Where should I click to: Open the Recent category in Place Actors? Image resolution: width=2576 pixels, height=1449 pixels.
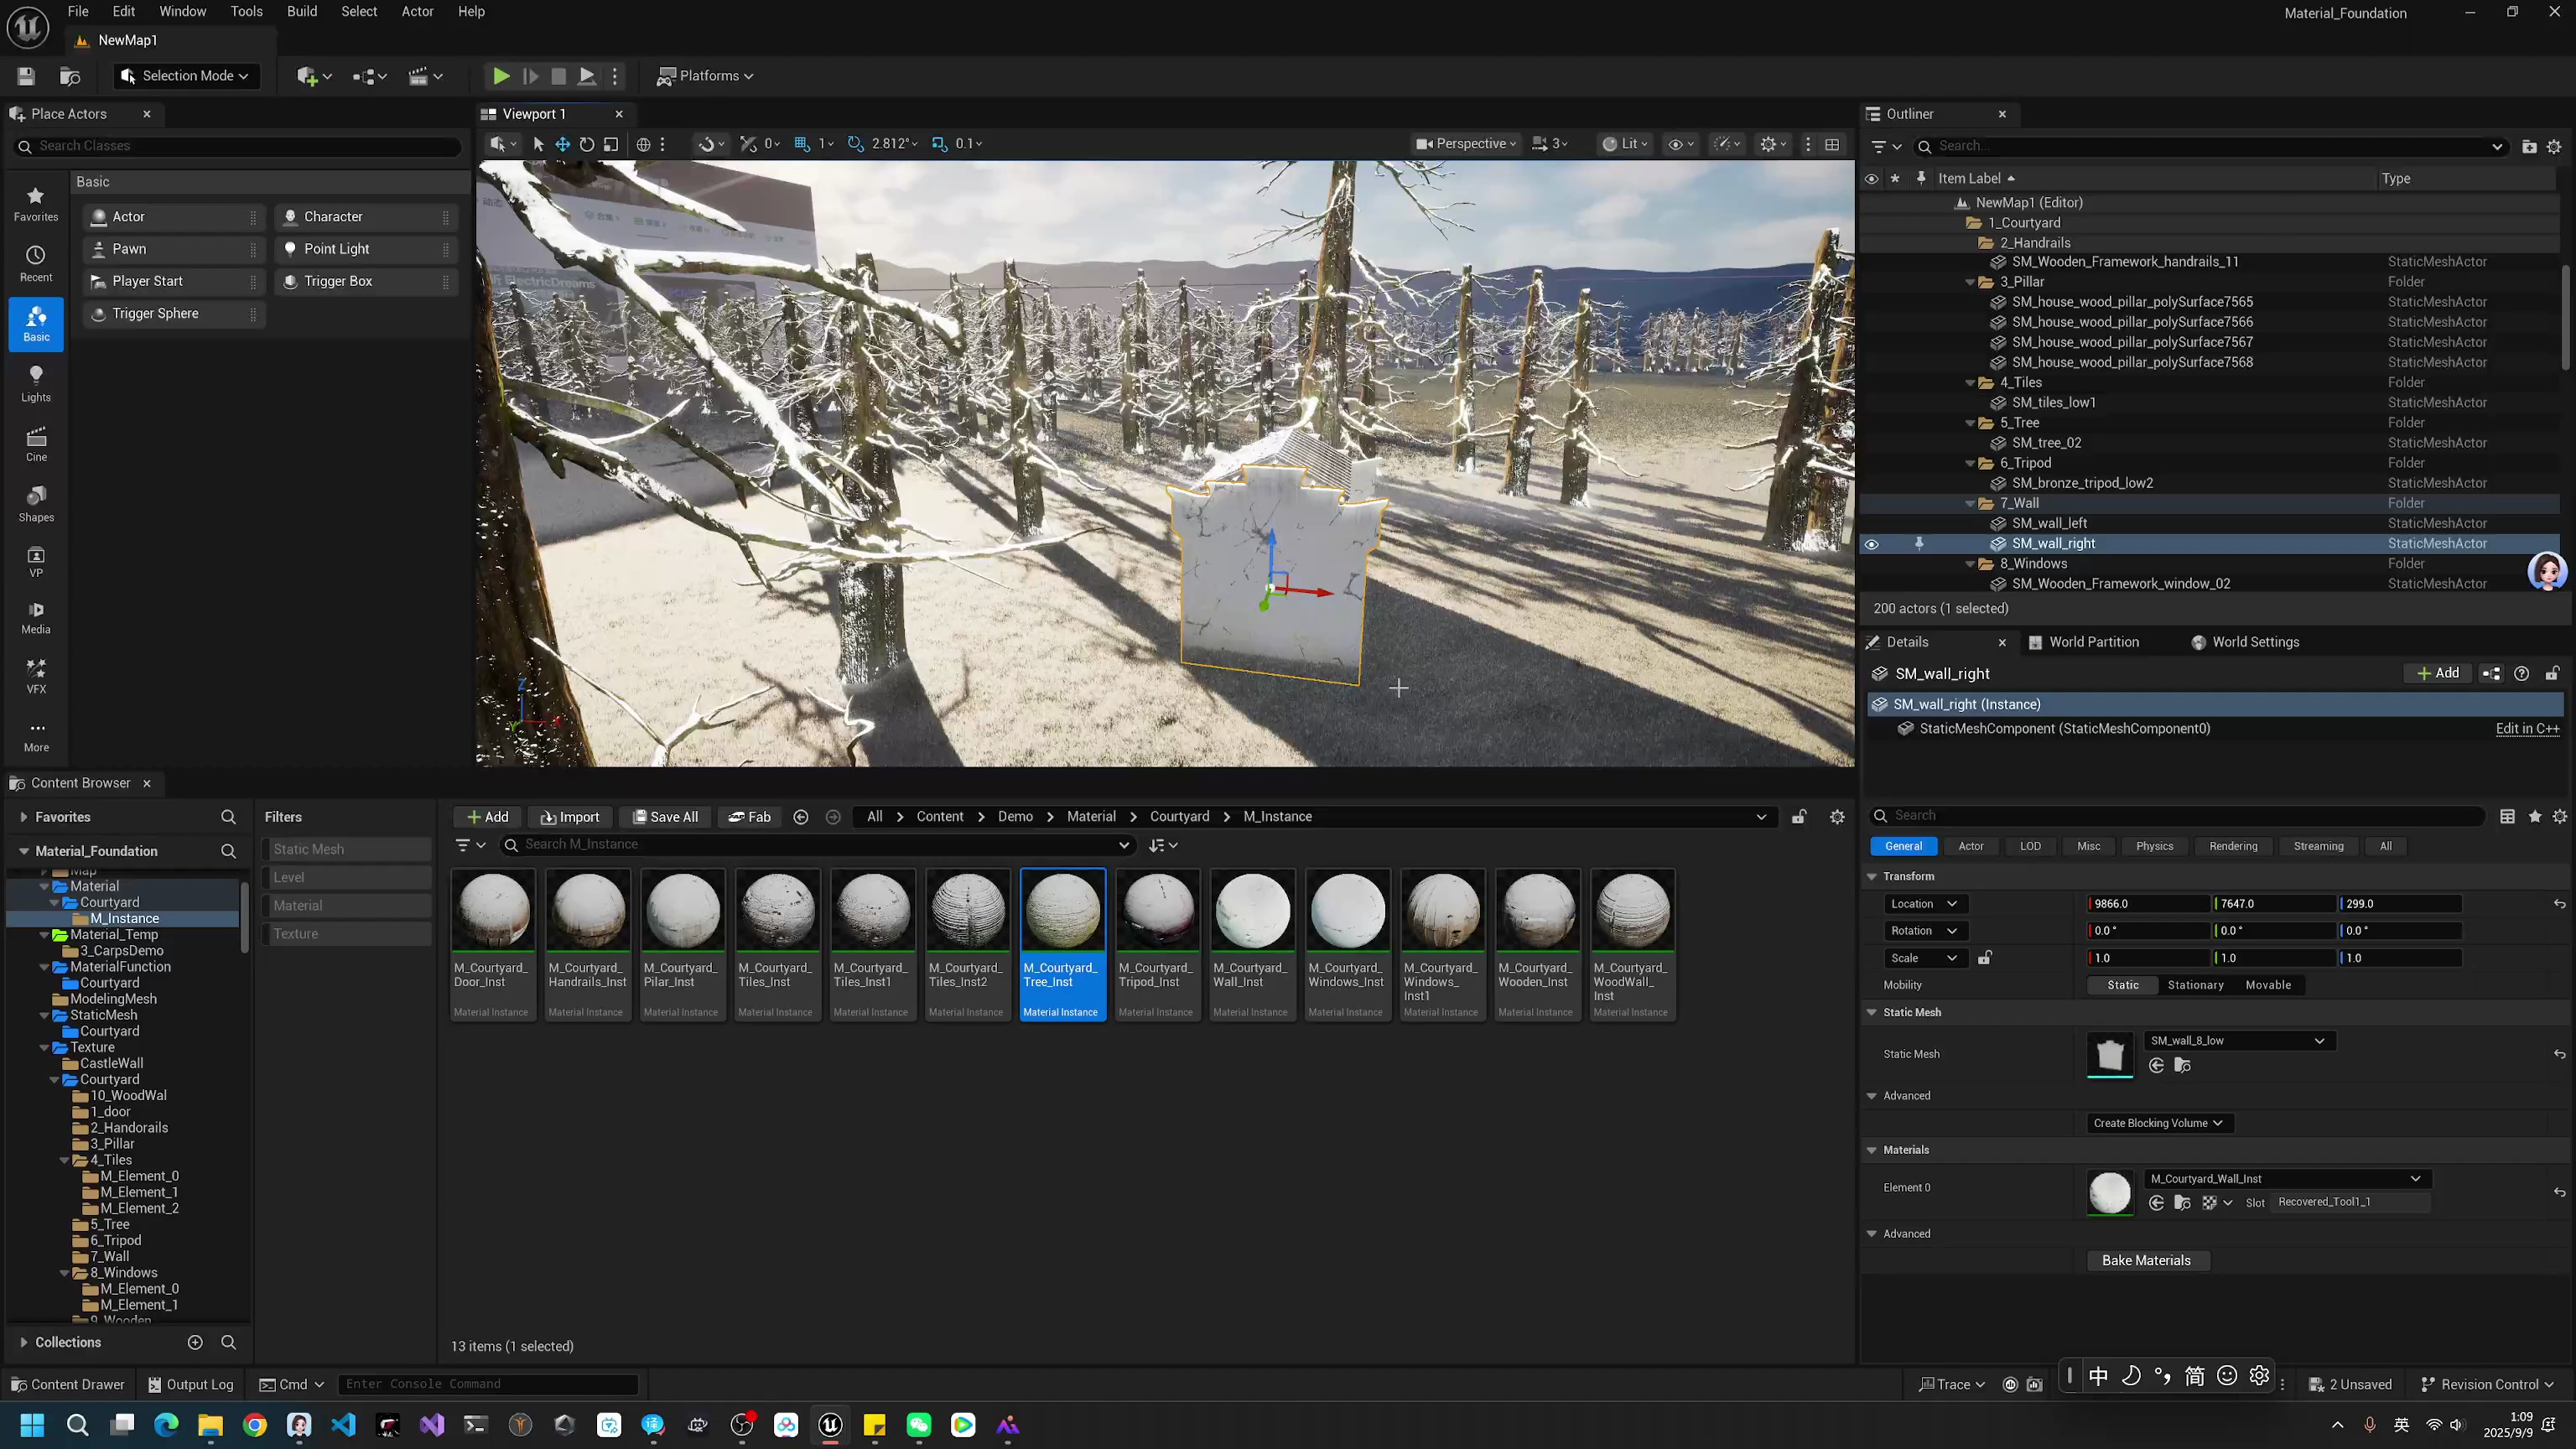[36, 264]
